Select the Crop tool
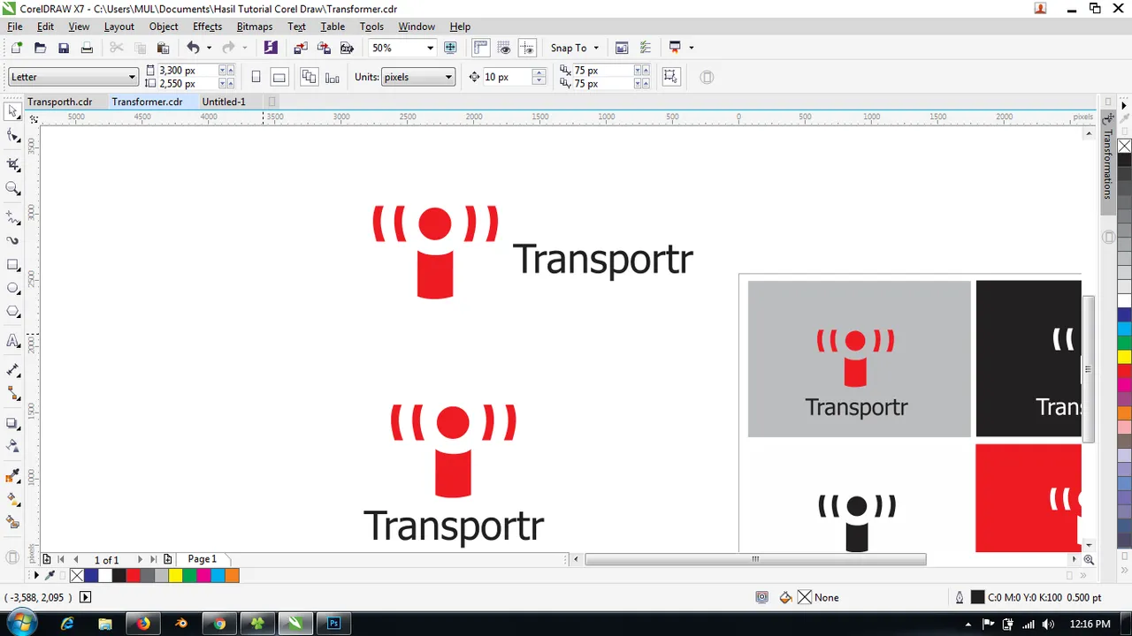1132x636 pixels. click(x=13, y=164)
